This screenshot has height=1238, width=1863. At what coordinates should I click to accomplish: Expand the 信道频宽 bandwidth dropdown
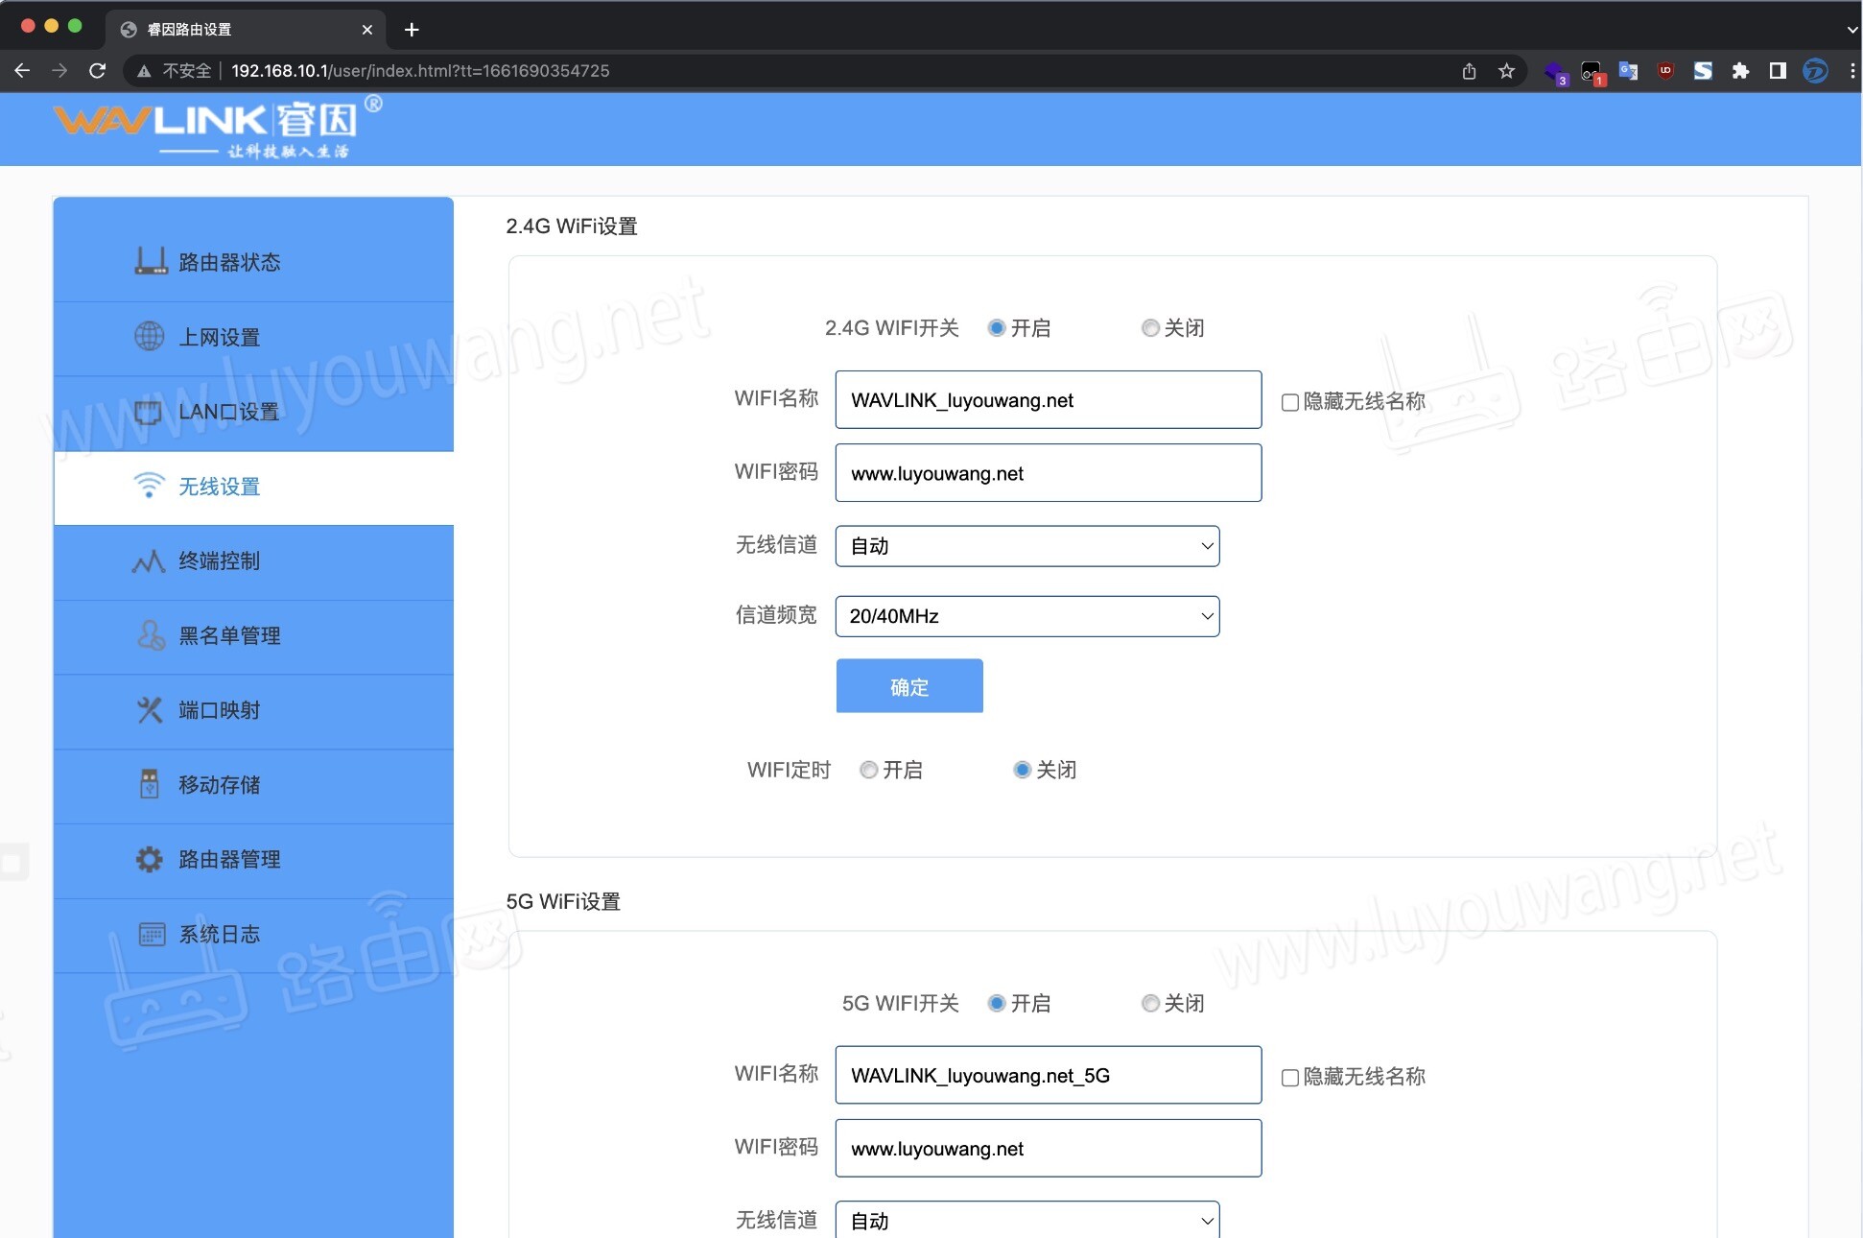(1026, 616)
